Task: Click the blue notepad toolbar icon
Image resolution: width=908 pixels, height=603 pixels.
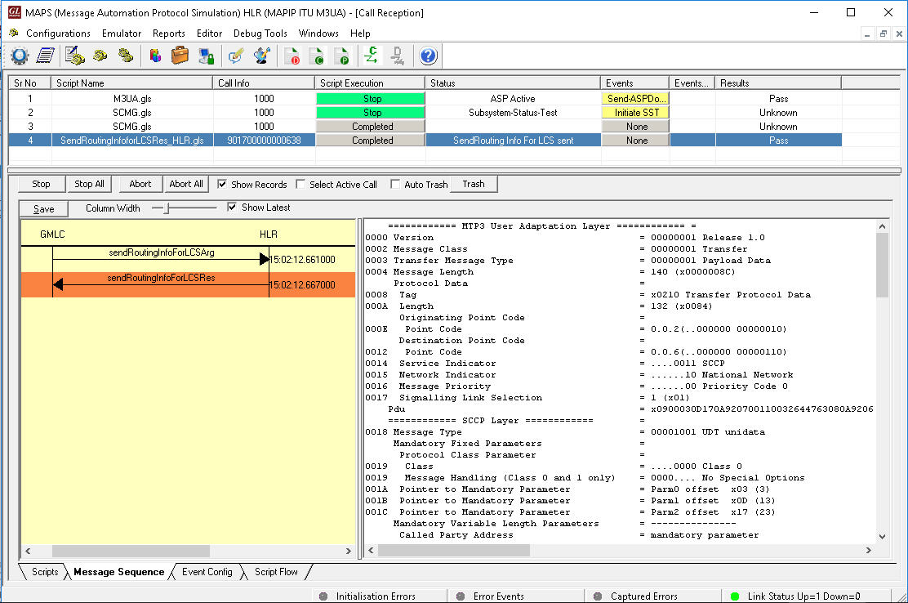Action: point(46,56)
